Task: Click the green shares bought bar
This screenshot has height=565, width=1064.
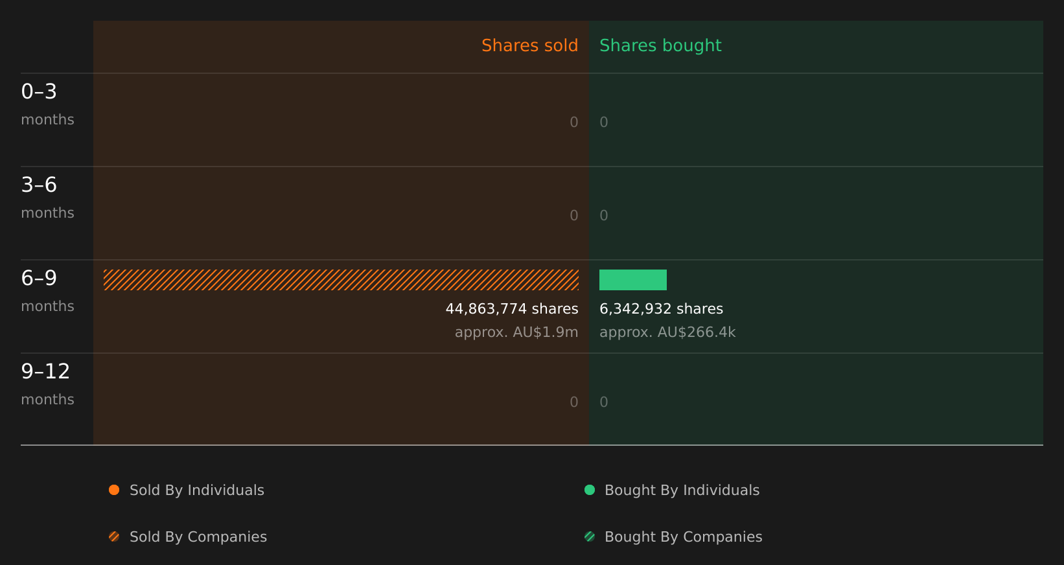Action: [x=633, y=280]
